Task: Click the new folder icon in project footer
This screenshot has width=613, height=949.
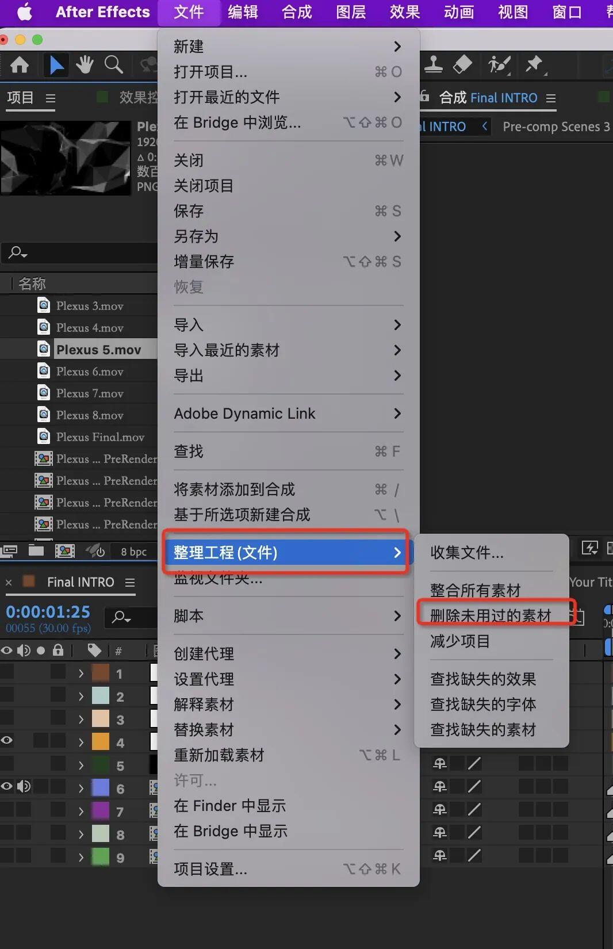Action: coord(36,551)
